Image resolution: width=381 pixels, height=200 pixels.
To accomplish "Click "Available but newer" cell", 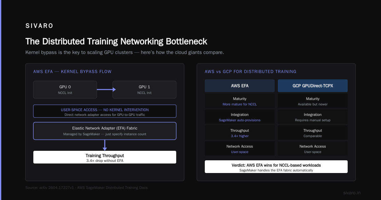I will point(313,104).
